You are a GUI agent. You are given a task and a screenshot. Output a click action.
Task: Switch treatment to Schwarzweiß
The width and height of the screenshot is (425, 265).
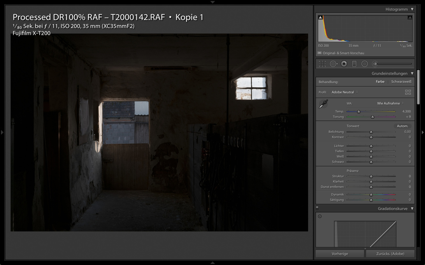[x=401, y=82]
